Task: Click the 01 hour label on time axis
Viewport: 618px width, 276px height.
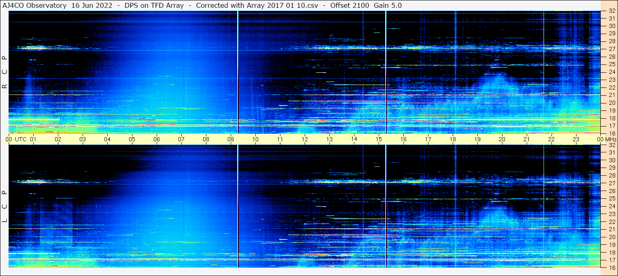Action: point(33,139)
